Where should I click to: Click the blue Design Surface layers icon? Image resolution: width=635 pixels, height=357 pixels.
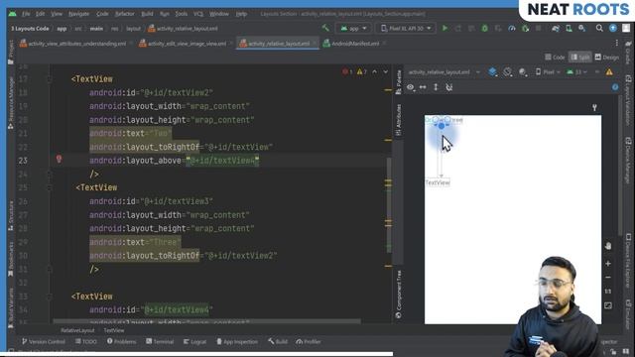[492, 72]
